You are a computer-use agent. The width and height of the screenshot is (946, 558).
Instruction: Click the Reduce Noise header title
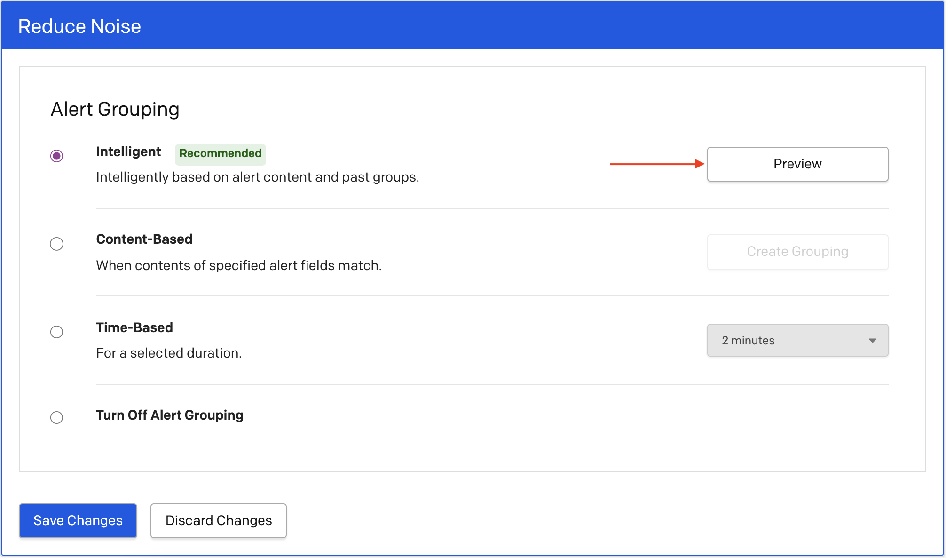[79, 26]
